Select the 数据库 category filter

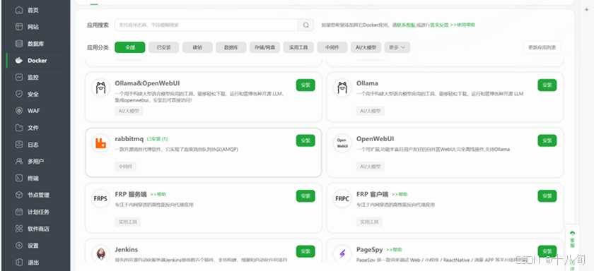point(231,47)
